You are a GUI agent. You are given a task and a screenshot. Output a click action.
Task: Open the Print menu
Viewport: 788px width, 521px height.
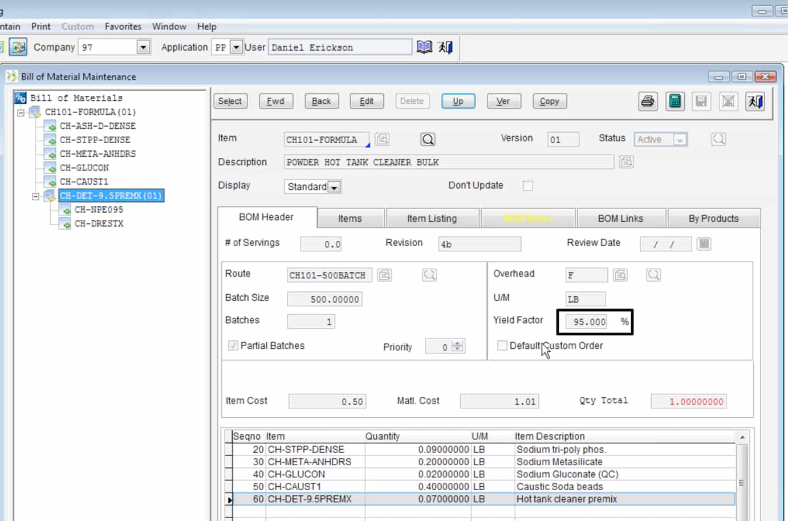point(41,26)
